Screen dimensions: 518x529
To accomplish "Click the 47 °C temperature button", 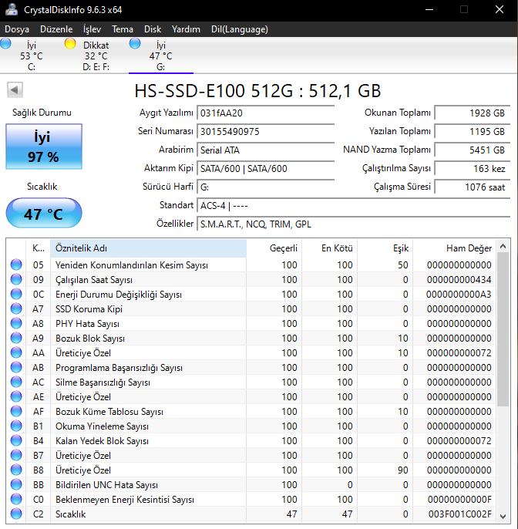I will tap(44, 213).
